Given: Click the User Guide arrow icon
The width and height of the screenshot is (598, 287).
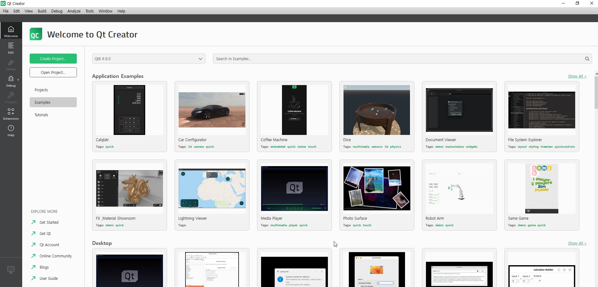Looking at the screenshot, I should [x=33, y=278].
